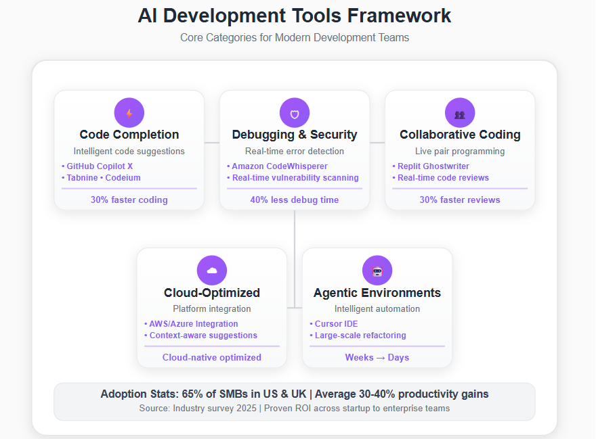Viewport: 596px width, 439px height.
Task: Click the Adoption Stats headline text
Action: (295, 394)
